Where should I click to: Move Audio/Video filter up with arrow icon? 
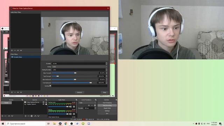(18, 50)
